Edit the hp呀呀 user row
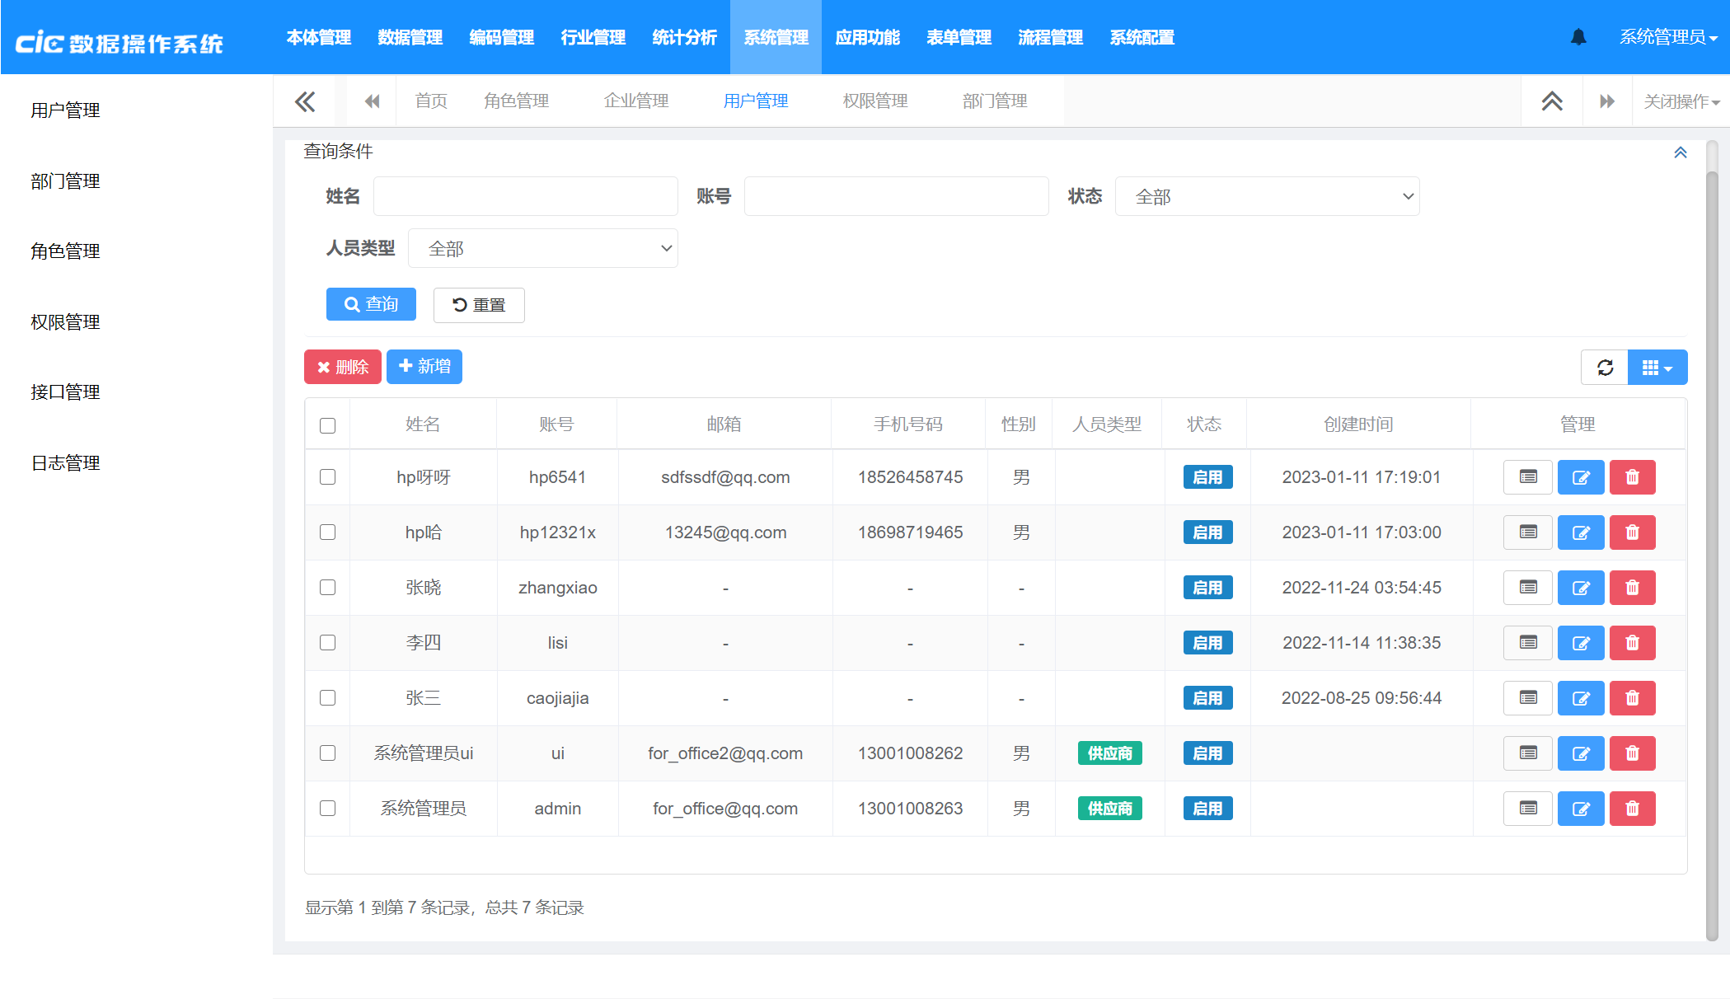 pos(1580,477)
